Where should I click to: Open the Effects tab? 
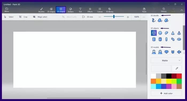90,10
